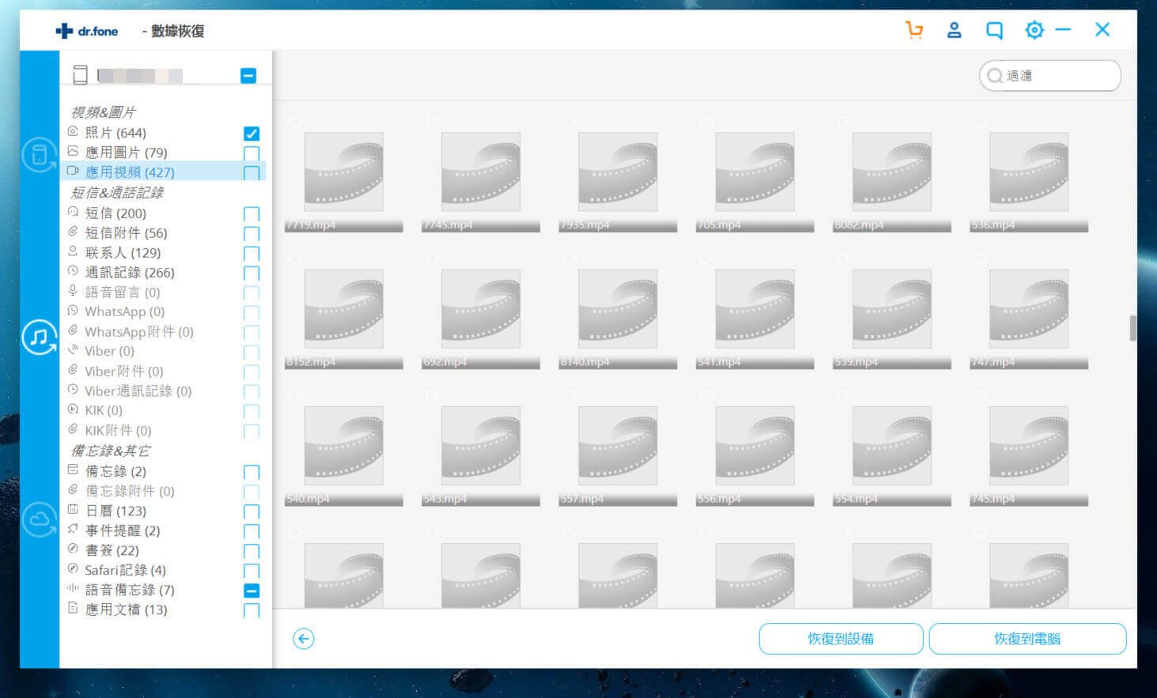The width and height of the screenshot is (1157, 698).
Task: Open the settings gear icon
Action: tap(1034, 30)
